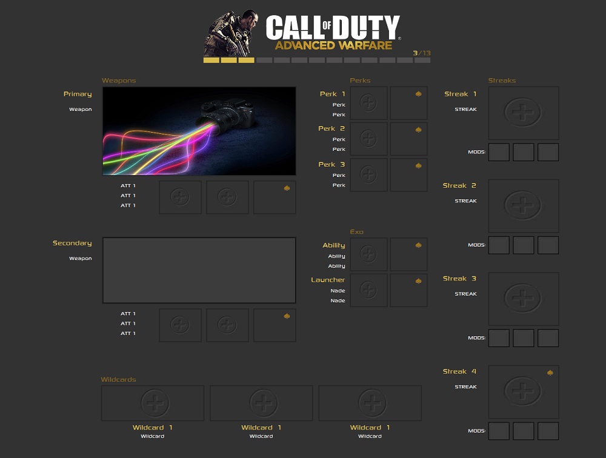Screen dimensions: 606x458
Task: Click the primary weapon image
Action: (199, 131)
